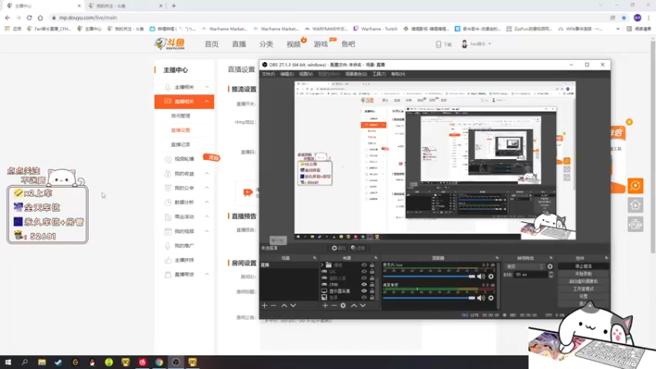The width and height of the screenshot is (656, 369).
Task: Collapse the 直播相关 sidebar section
Action: (207, 101)
